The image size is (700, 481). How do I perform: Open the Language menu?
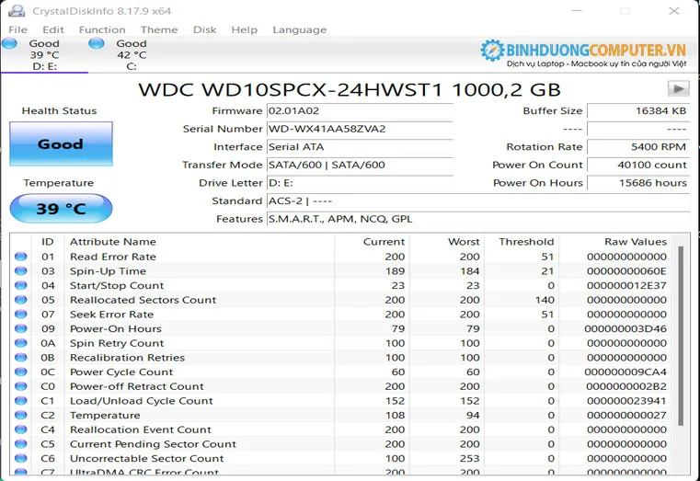pyautogui.click(x=299, y=29)
